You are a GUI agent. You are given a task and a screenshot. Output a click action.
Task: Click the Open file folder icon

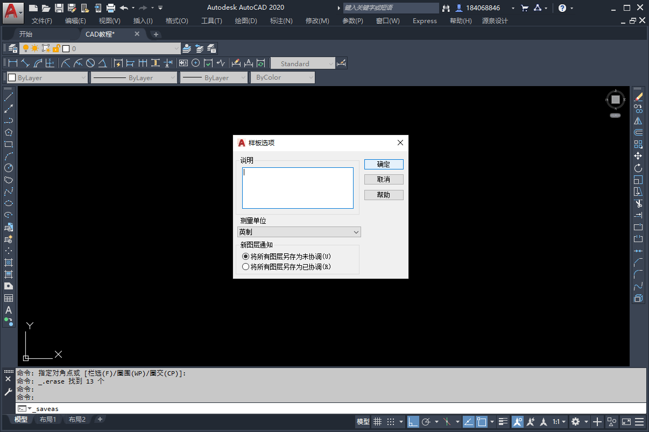pyautogui.click(x=46, y=8)
